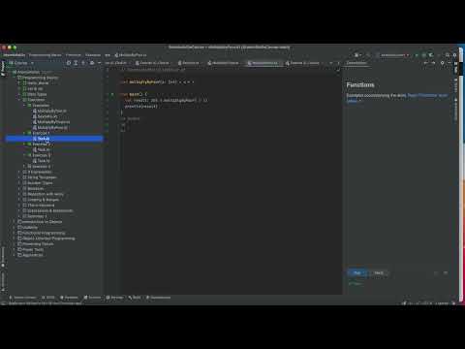Open Search Everywhere magnifier icon

[x=448, y=55]
